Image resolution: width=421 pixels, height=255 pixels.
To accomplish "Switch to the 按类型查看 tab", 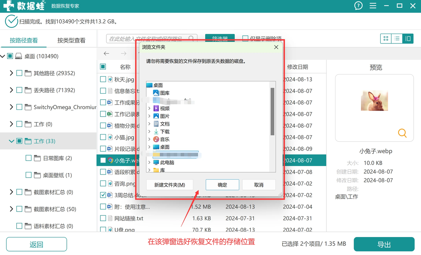I will (x=71, y=41).
